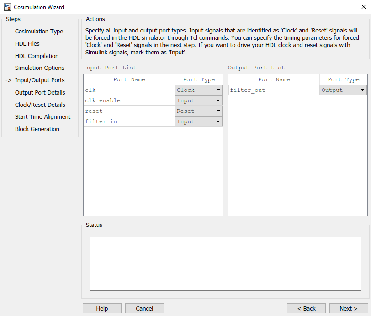371x316 pixels.
Task: Open the Output dropdown for filter_out
Action: point(363,90)
